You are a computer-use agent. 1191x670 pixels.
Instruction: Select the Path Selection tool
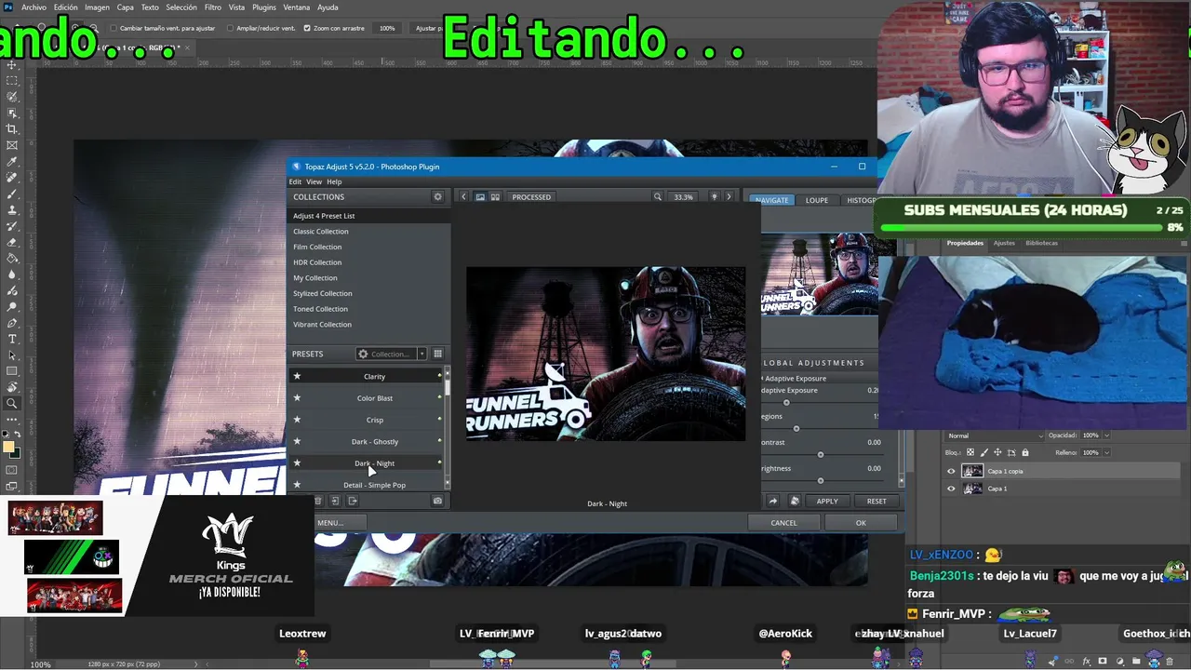coord(12,355)
